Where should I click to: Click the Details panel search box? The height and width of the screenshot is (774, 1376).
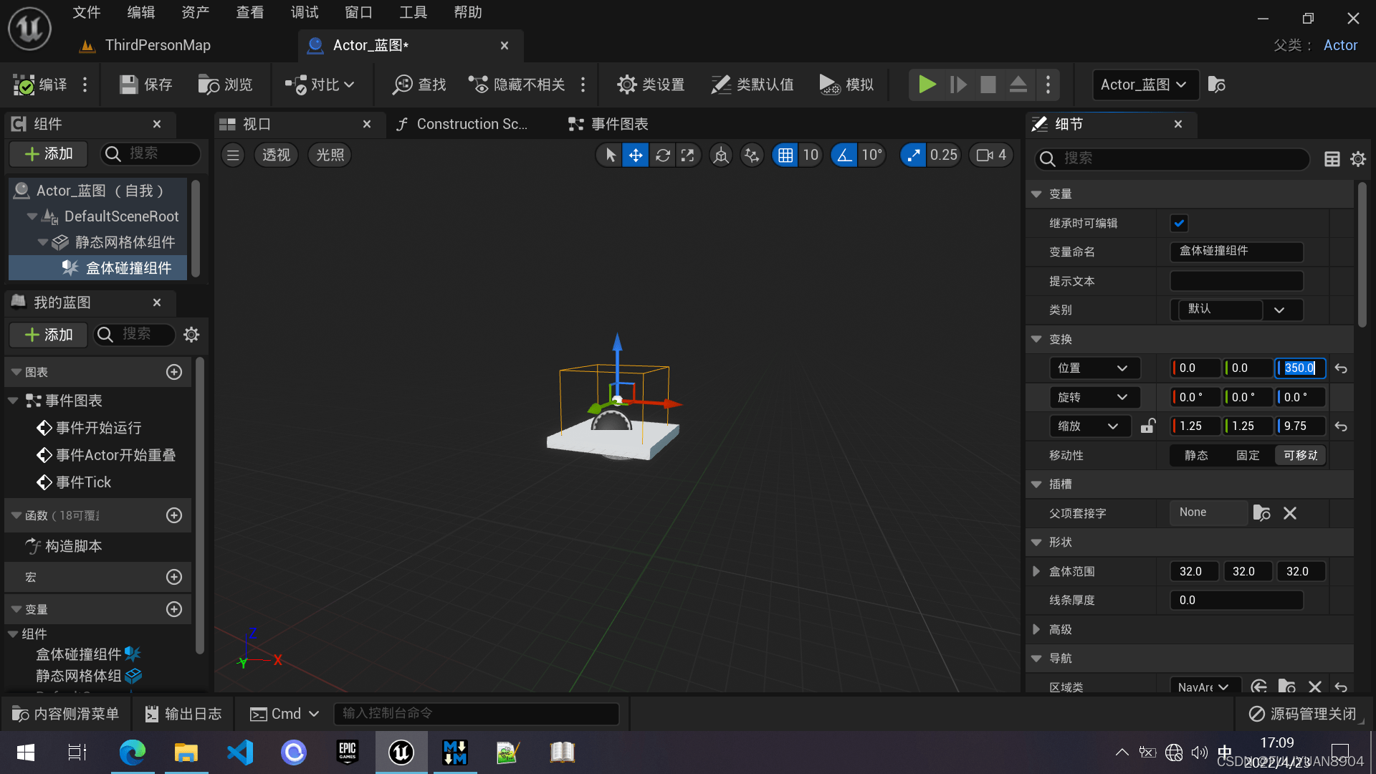1172,158
